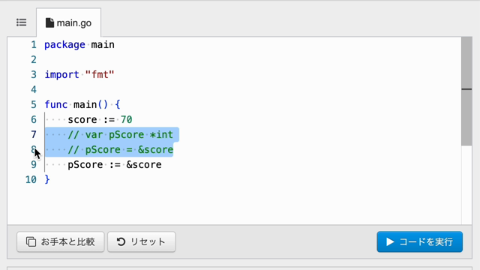Place cursor on 'package main' line
Screen dimensions: 480x270
tap(79, 45)
